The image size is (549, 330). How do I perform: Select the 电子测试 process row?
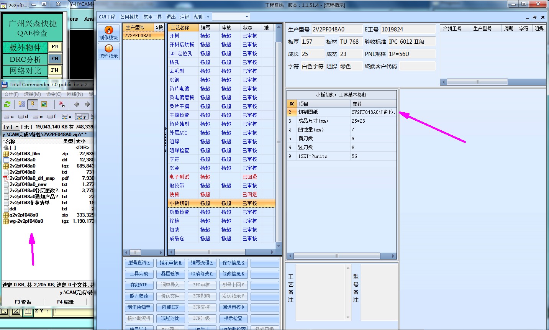coord(221,177)
